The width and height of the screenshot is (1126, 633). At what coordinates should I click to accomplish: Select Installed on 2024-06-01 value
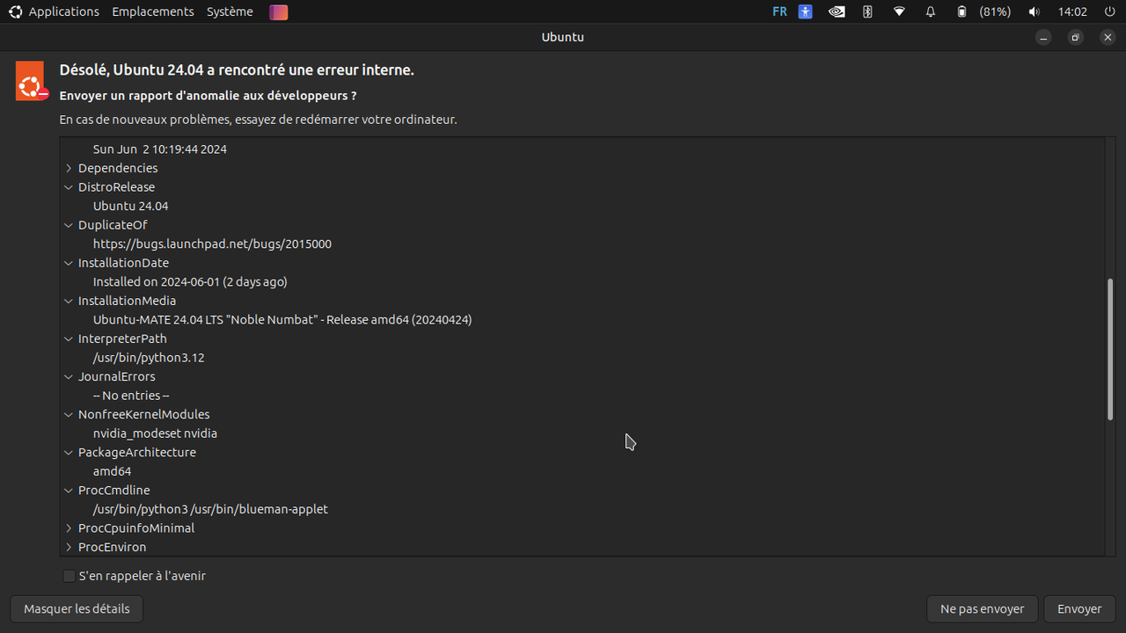(x=190, y=281)
